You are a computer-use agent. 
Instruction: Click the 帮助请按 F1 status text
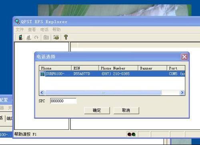pyautogui.click(x=25, y=134)
